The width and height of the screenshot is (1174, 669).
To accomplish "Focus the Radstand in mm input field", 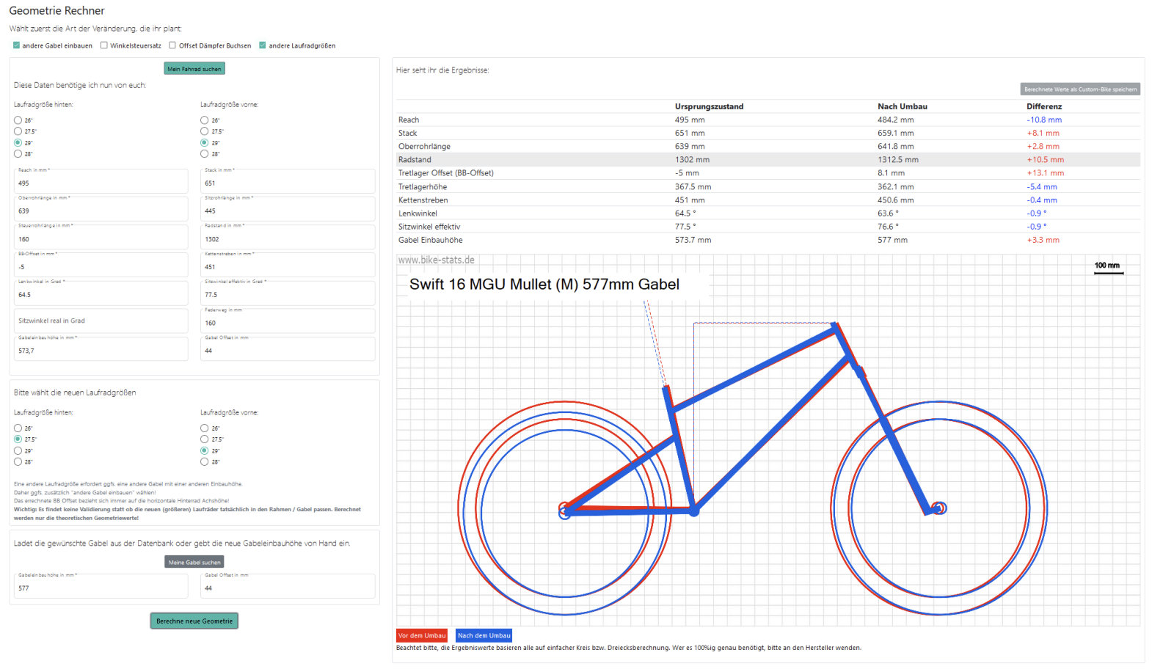I will click(287, 239).
